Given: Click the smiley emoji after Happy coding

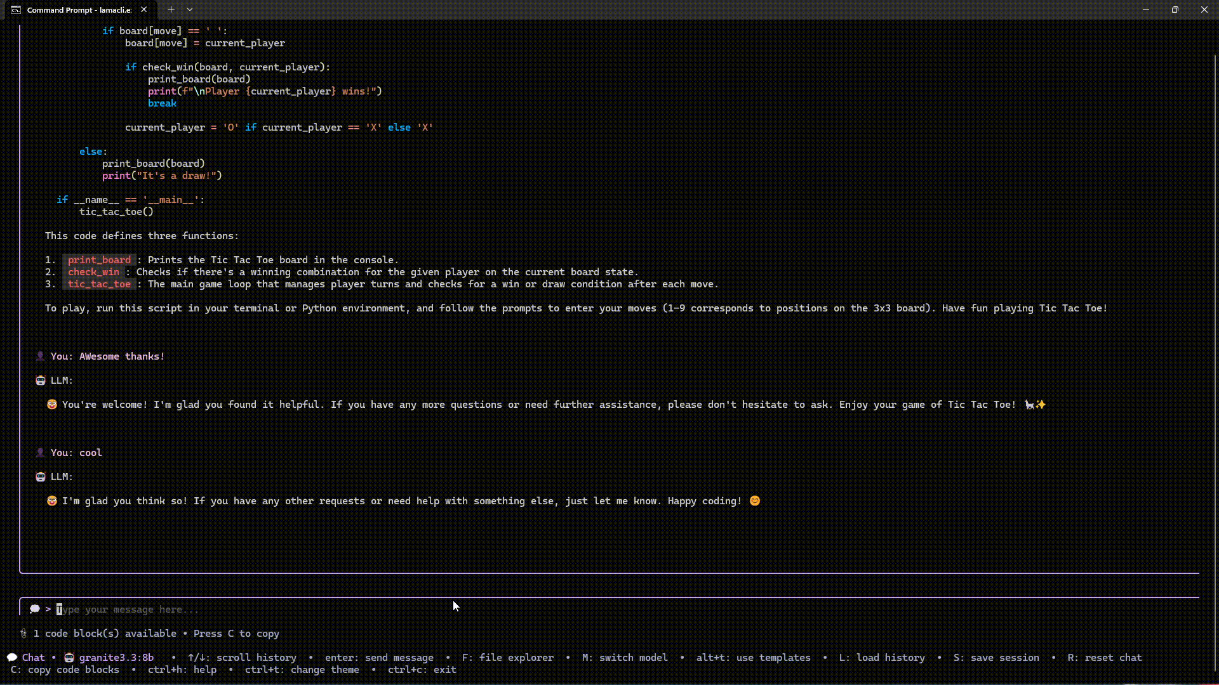Looking at the screenshot, I should 755,501.
